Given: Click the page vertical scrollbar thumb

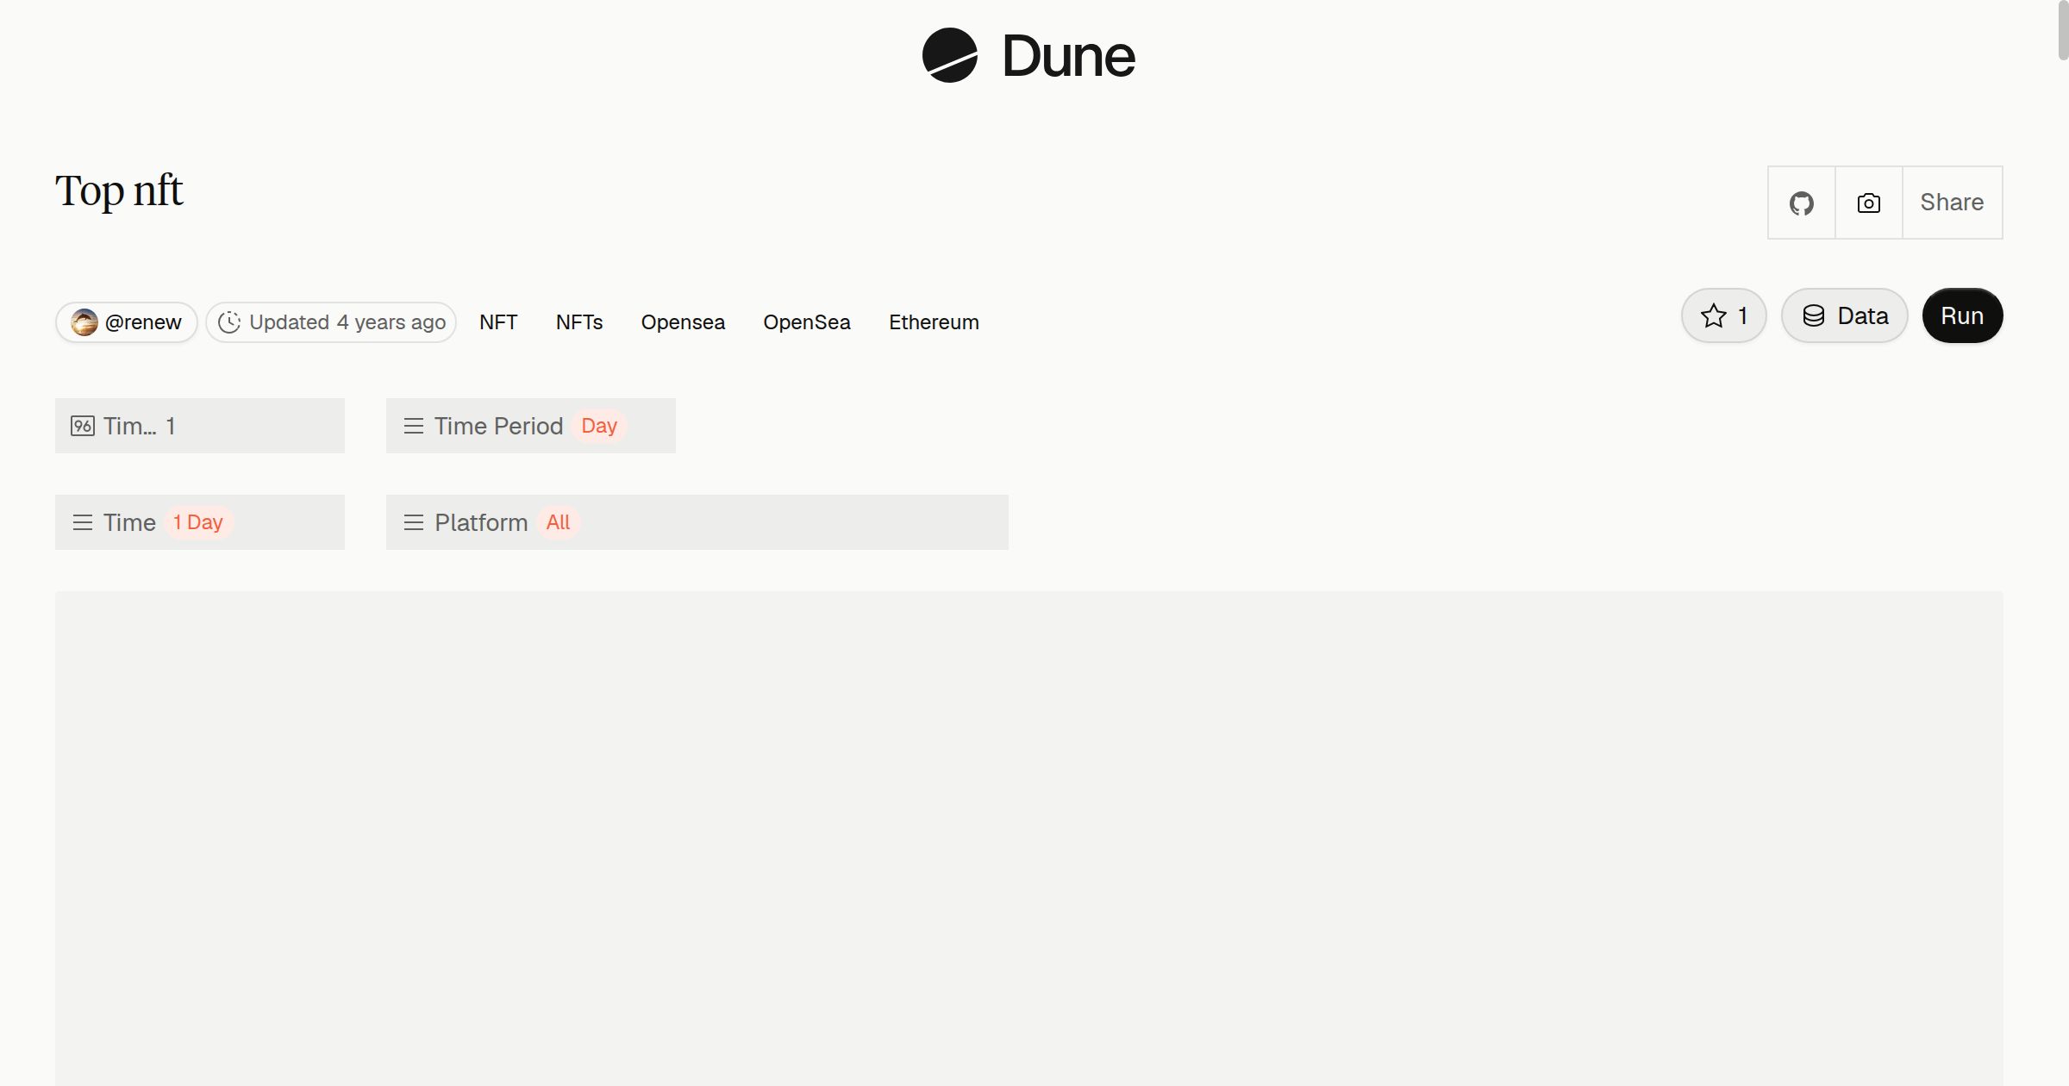Looking at the screenshot, I should tap(2063, 30).
